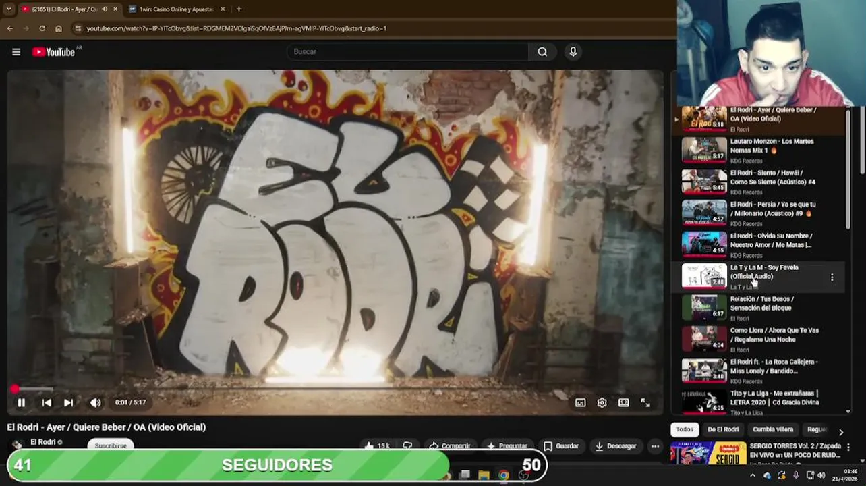The width and height of the screenshot is (866, 486).
Task: Download video via Descargar button
Action: 615,446
